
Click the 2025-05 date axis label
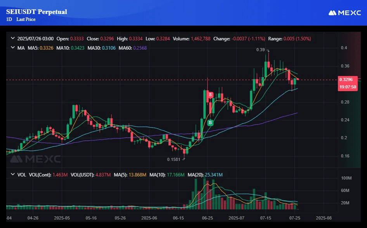(62, 218)
